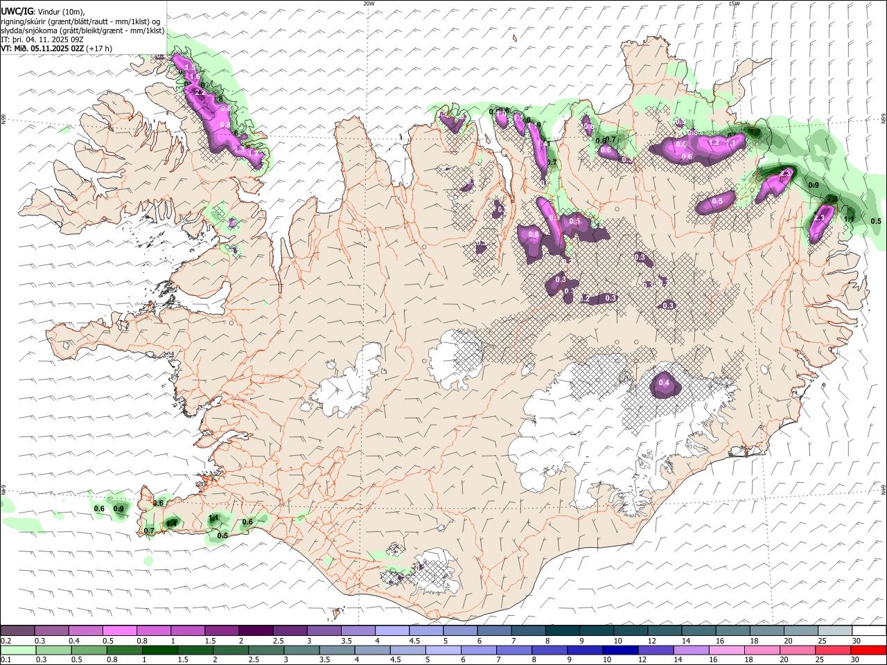The image size is (887, 665).
Task: Click the light grey swatch labeled 25
Action: click(834, 631)
